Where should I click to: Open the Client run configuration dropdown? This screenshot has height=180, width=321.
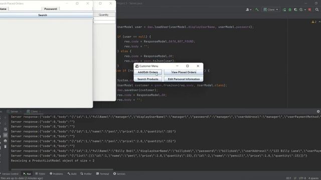271,9
